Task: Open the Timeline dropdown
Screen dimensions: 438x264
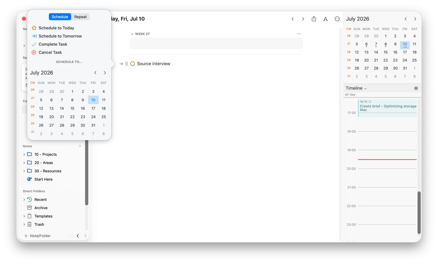Action: click(x=356, y=88)
